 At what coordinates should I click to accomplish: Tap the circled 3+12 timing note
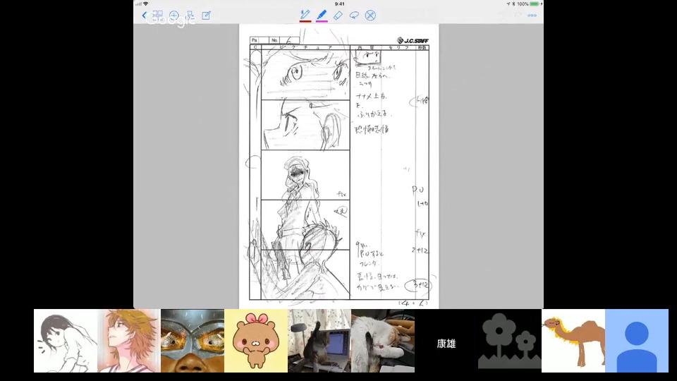pyautogui.click(x=418, y=286)
